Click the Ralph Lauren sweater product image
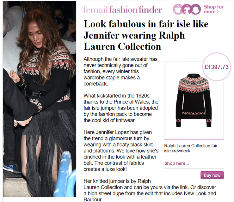The height and width of the screenshot is (202, 234). pos(194,100)
